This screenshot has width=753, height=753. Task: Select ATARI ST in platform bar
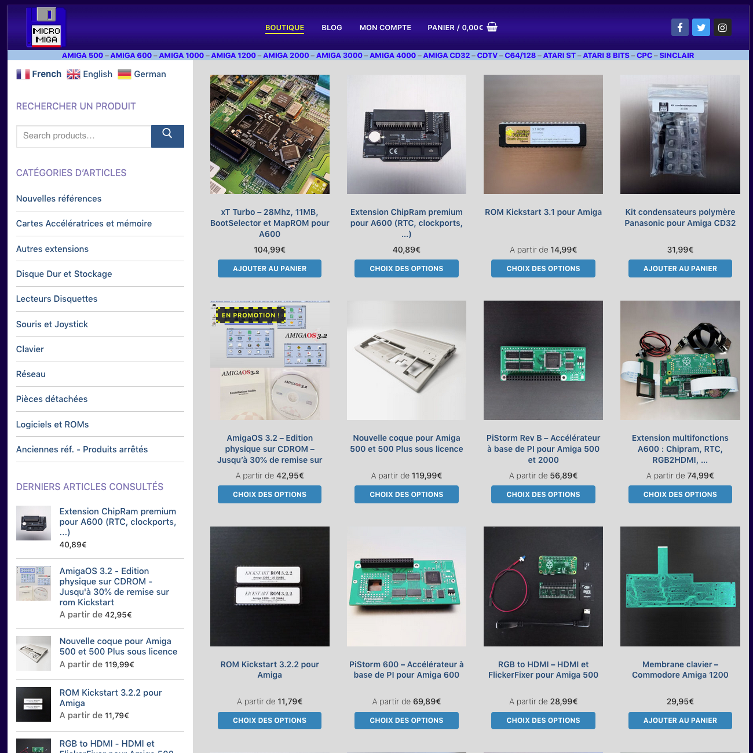pos(559,56)
